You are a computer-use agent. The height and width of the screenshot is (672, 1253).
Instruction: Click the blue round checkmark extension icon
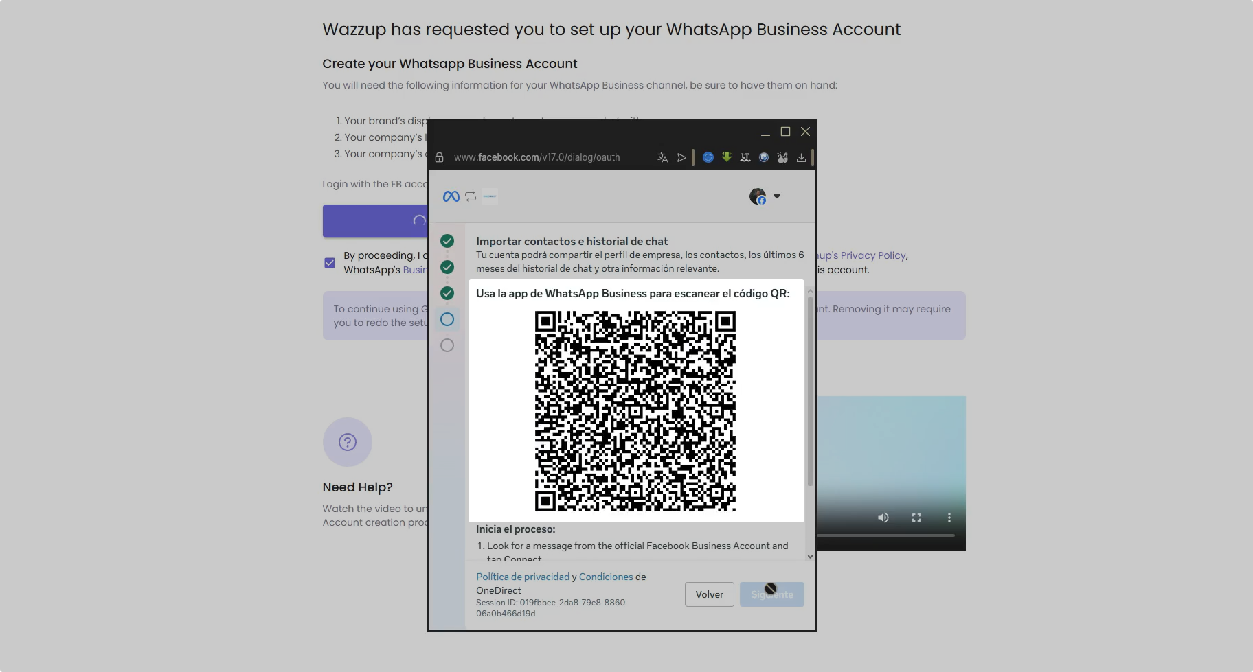point(764,157)
